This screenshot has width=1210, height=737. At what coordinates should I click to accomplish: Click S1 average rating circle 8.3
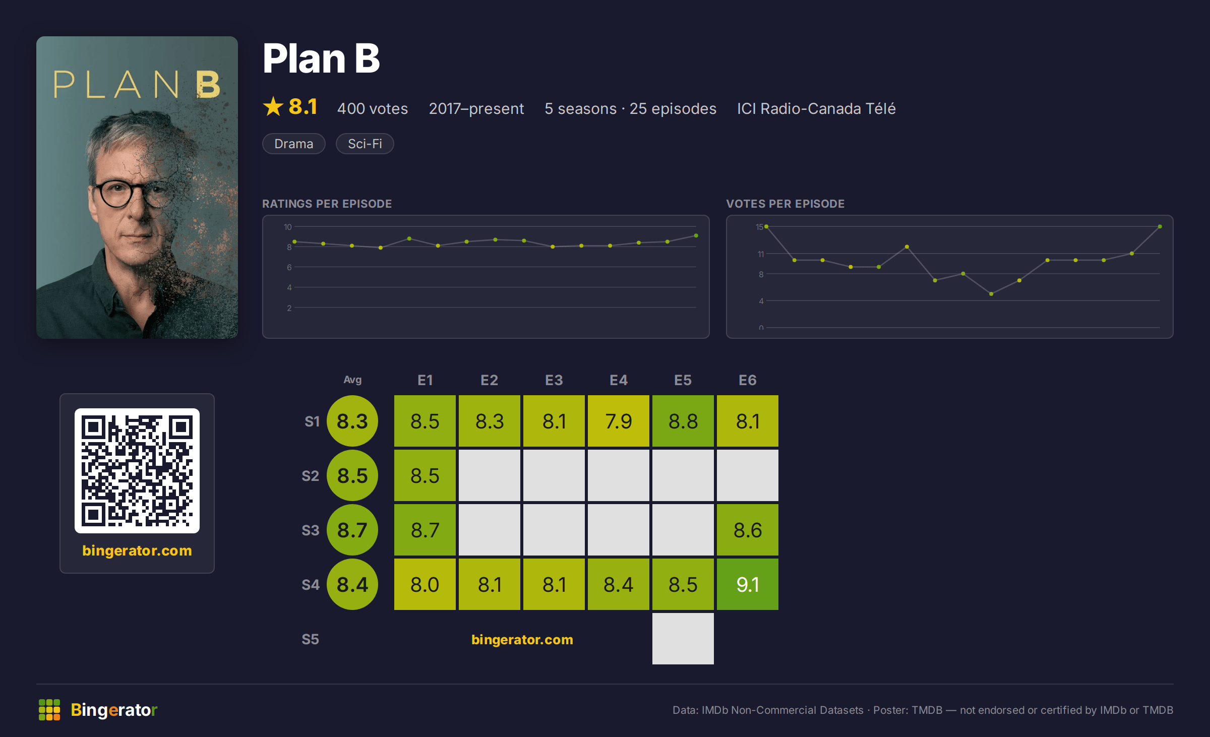pyautogui.click(x=352, y=421)
